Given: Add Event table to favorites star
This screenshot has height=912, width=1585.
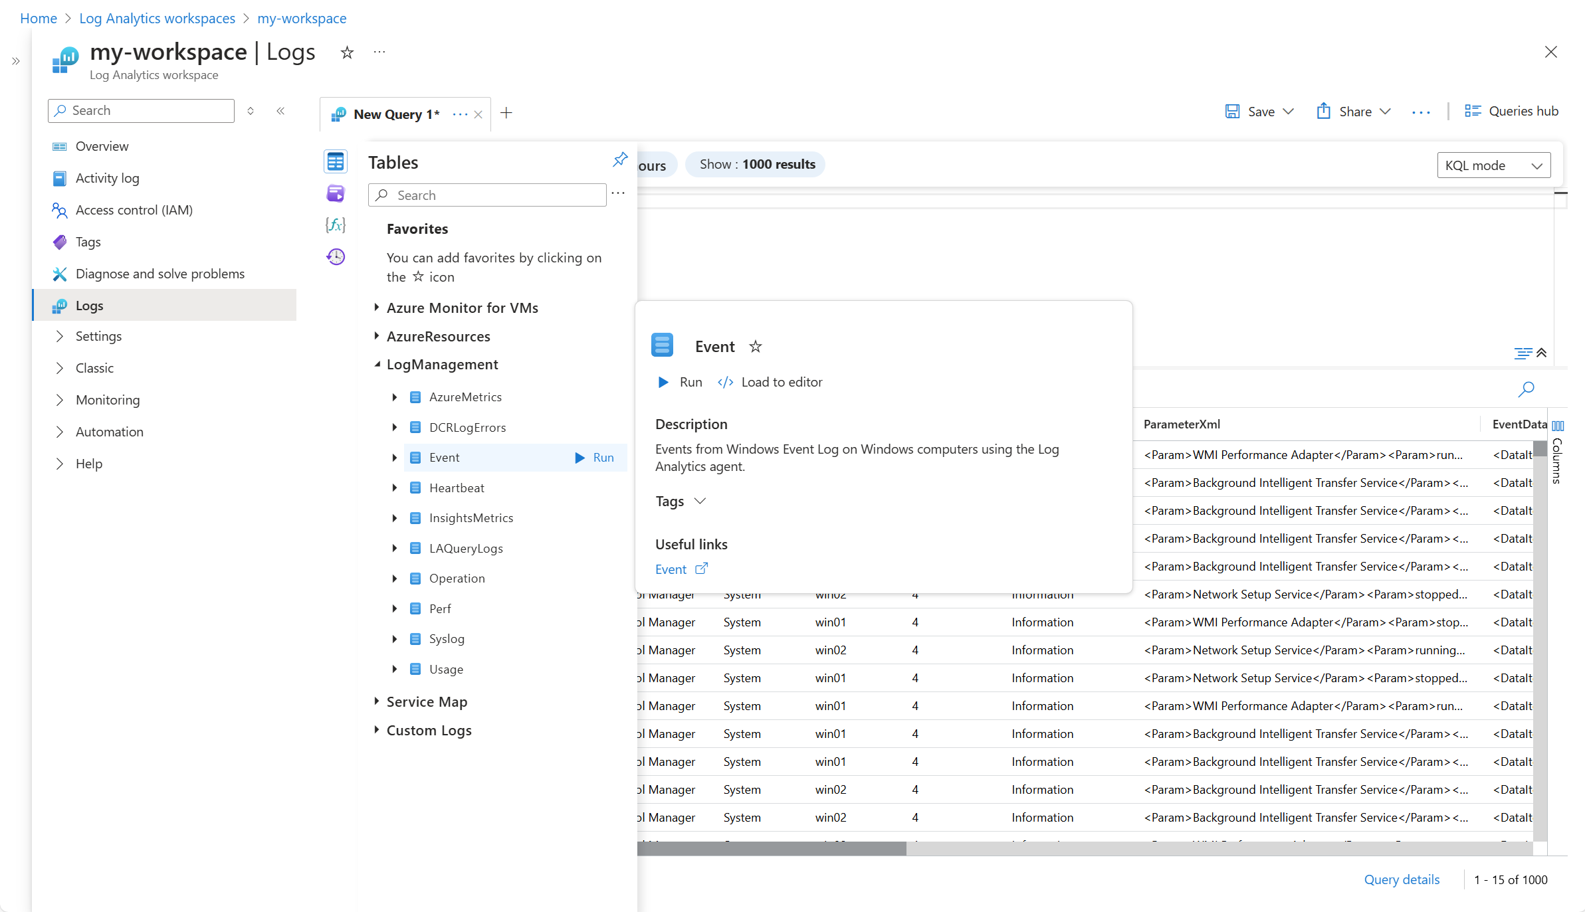Looking at the screenshot, I should tap(755, 347).
